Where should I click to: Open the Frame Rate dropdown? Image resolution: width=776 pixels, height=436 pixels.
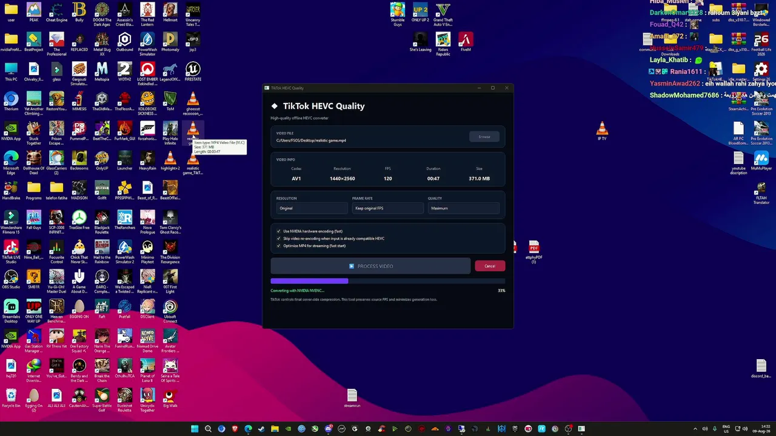(x=387, y=208)
